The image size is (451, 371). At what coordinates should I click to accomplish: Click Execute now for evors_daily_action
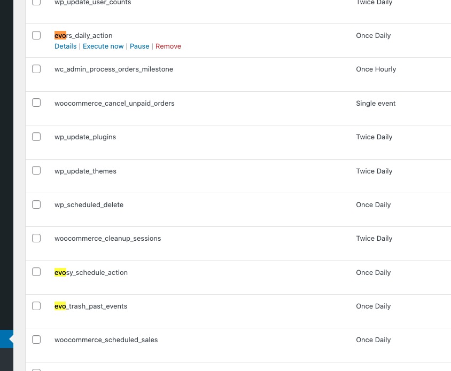[103, 46]
